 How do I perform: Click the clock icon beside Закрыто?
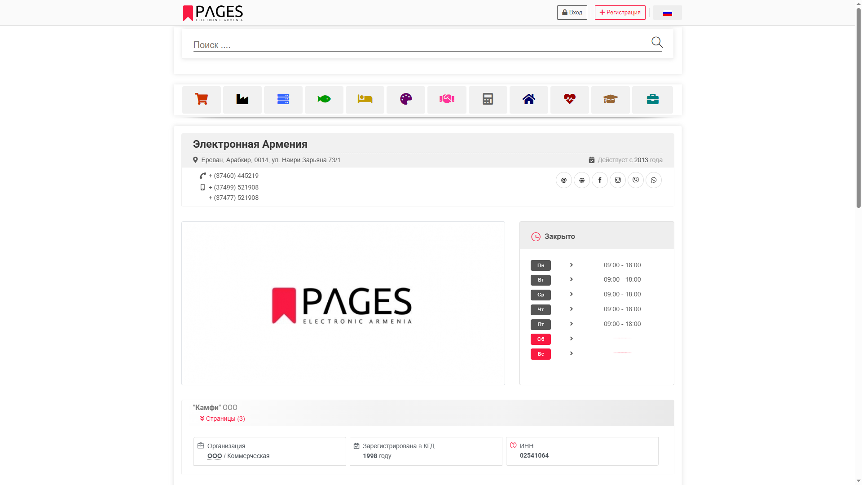[x=536, y=237]
